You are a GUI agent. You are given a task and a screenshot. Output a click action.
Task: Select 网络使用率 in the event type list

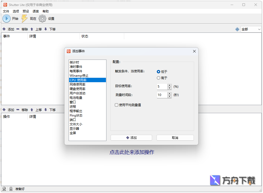78,84
